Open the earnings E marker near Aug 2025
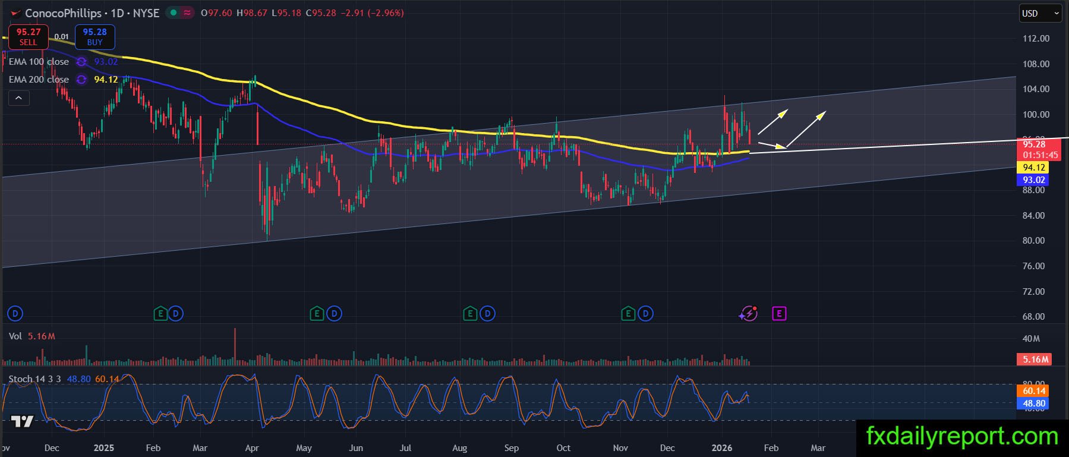 471,313
